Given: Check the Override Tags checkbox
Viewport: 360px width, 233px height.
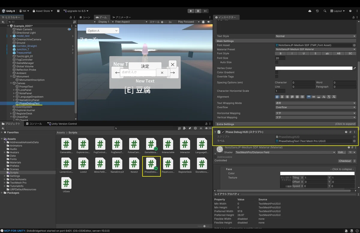Looking at the screenshot, I should 277,77.
